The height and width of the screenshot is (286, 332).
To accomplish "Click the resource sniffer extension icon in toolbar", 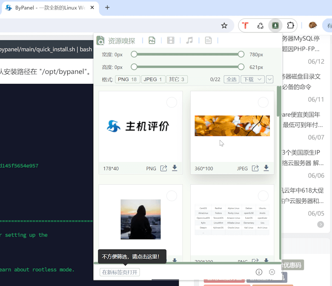I will coord(275,25).
